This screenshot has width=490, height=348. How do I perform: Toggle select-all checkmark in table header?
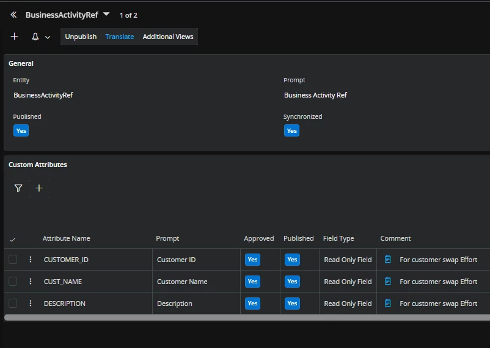point(13,240)
